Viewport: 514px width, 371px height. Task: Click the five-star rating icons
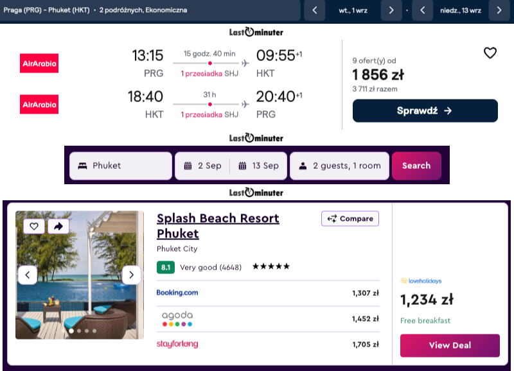tap(271, 266)
